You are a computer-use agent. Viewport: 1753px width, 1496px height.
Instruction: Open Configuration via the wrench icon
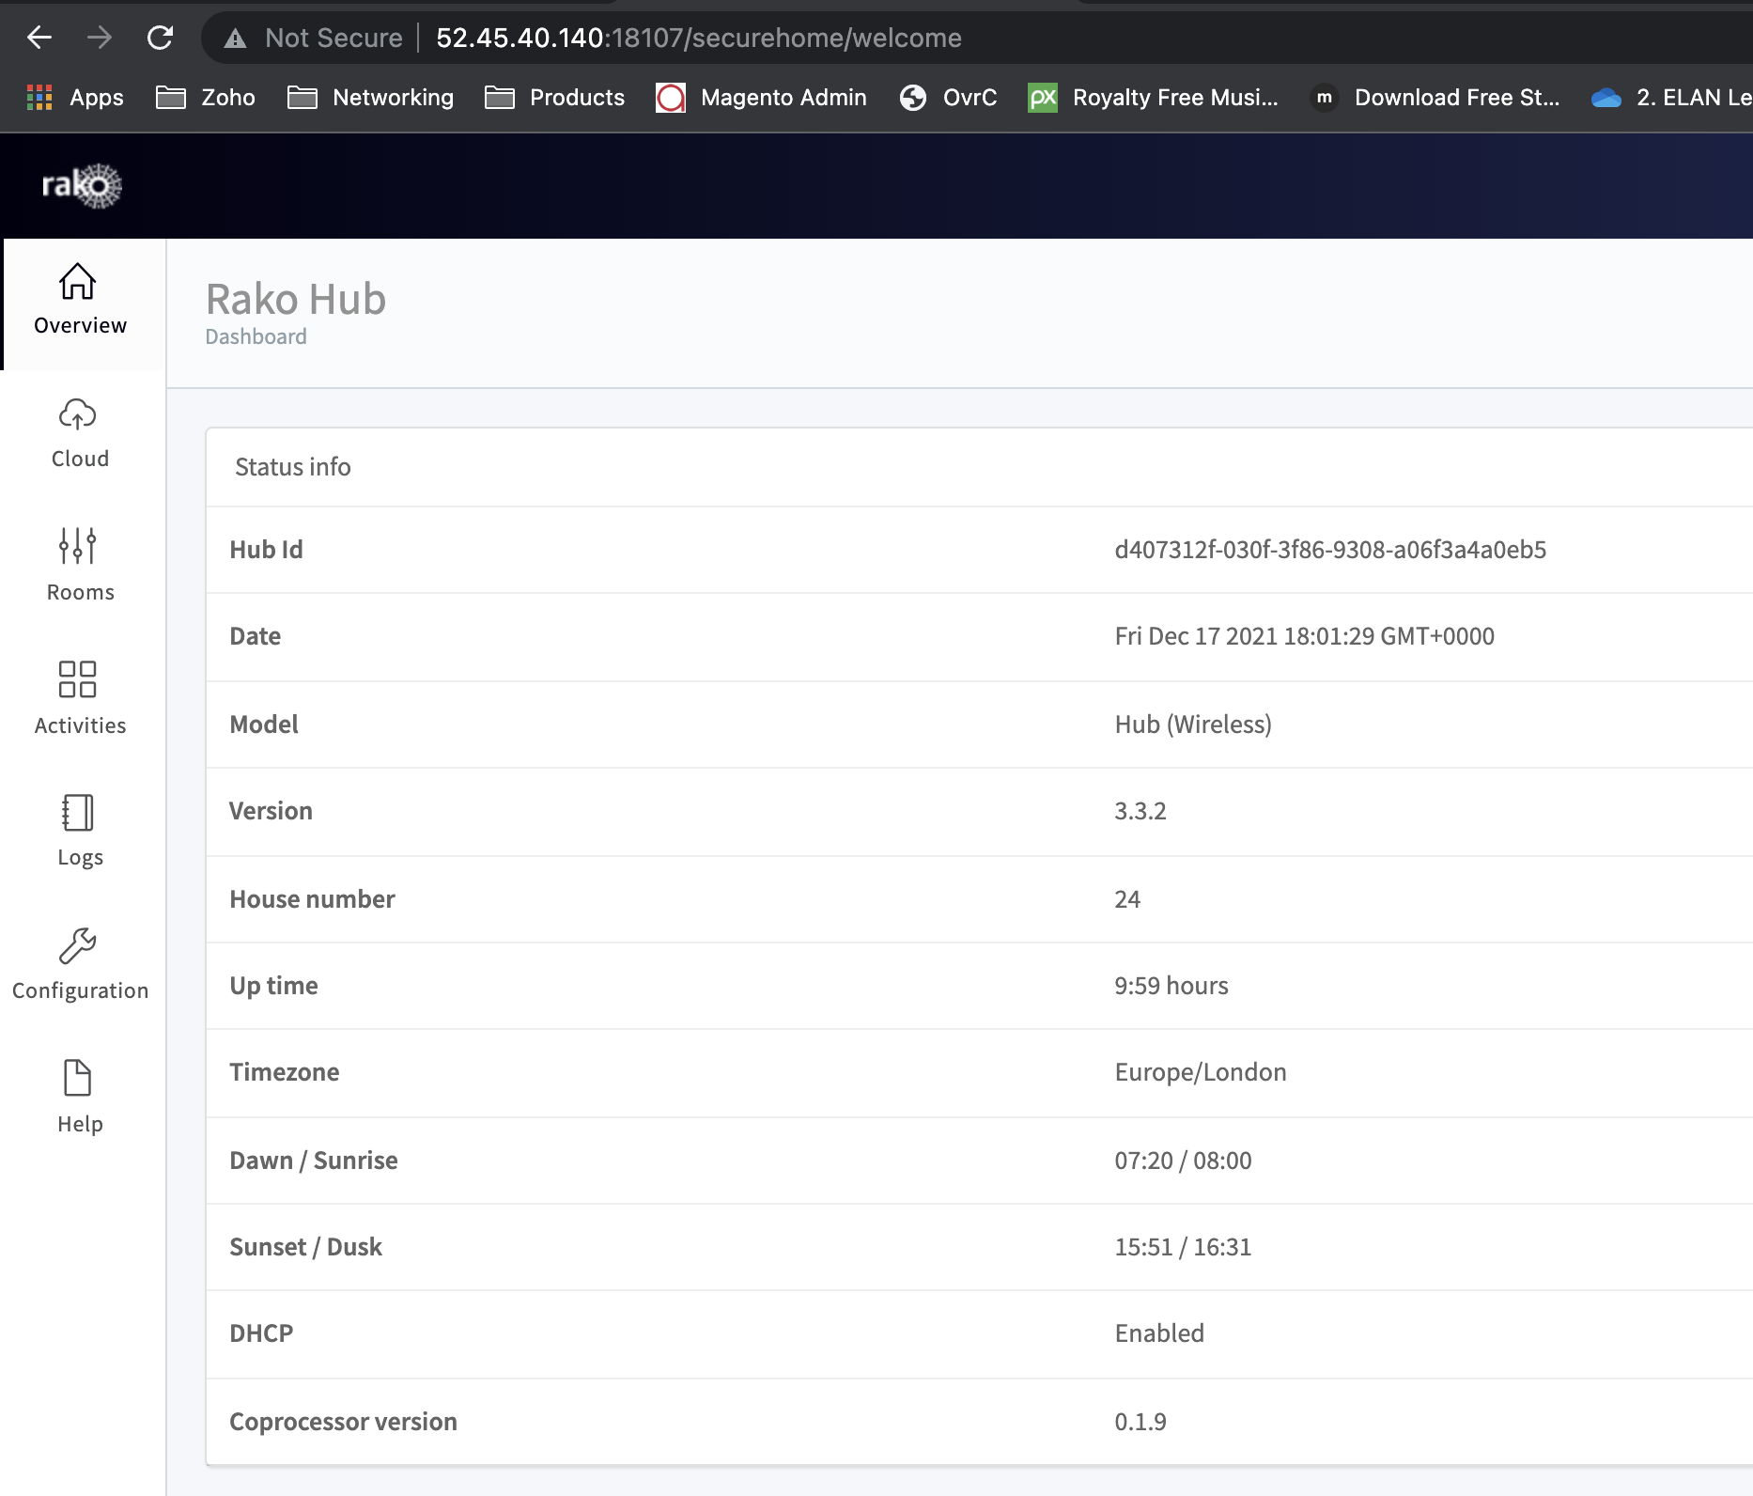77,946
